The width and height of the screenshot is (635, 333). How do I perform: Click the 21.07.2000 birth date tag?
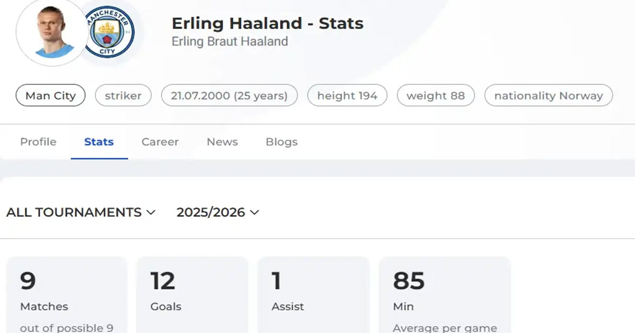tap(229, 96)
